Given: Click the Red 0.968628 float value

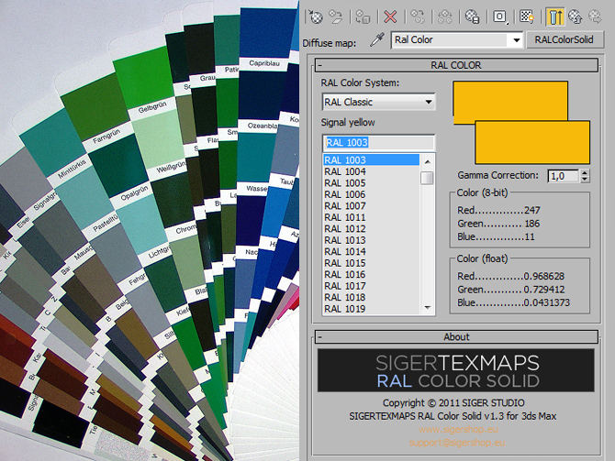Looking at the screenshot, I should (544, 276).
